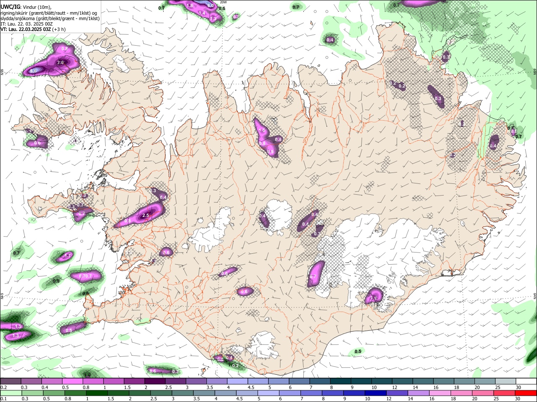Click the white swatch above the upper 30 label
The width and height of the screenshot is (537, 402).
pos(526,381)
